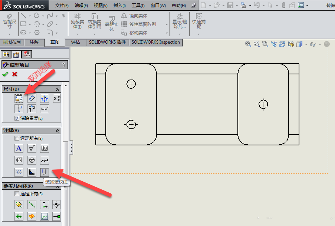This screenshot has width=335, height=226.
Task: Select the Polygon sketch tool
Action: click(37, 33)
